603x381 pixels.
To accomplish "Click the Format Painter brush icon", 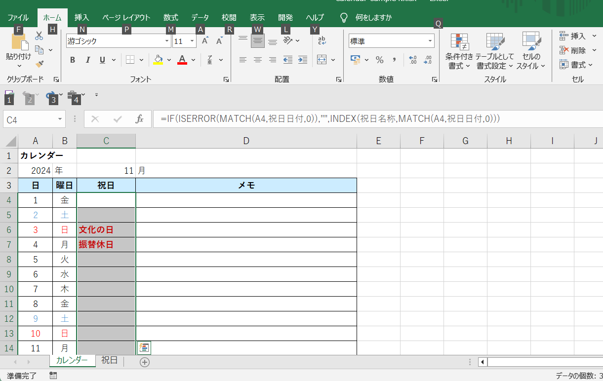I will point(39,64).
